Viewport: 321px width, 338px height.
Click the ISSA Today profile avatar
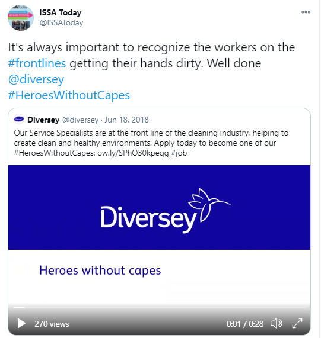[x=21, y=18]
